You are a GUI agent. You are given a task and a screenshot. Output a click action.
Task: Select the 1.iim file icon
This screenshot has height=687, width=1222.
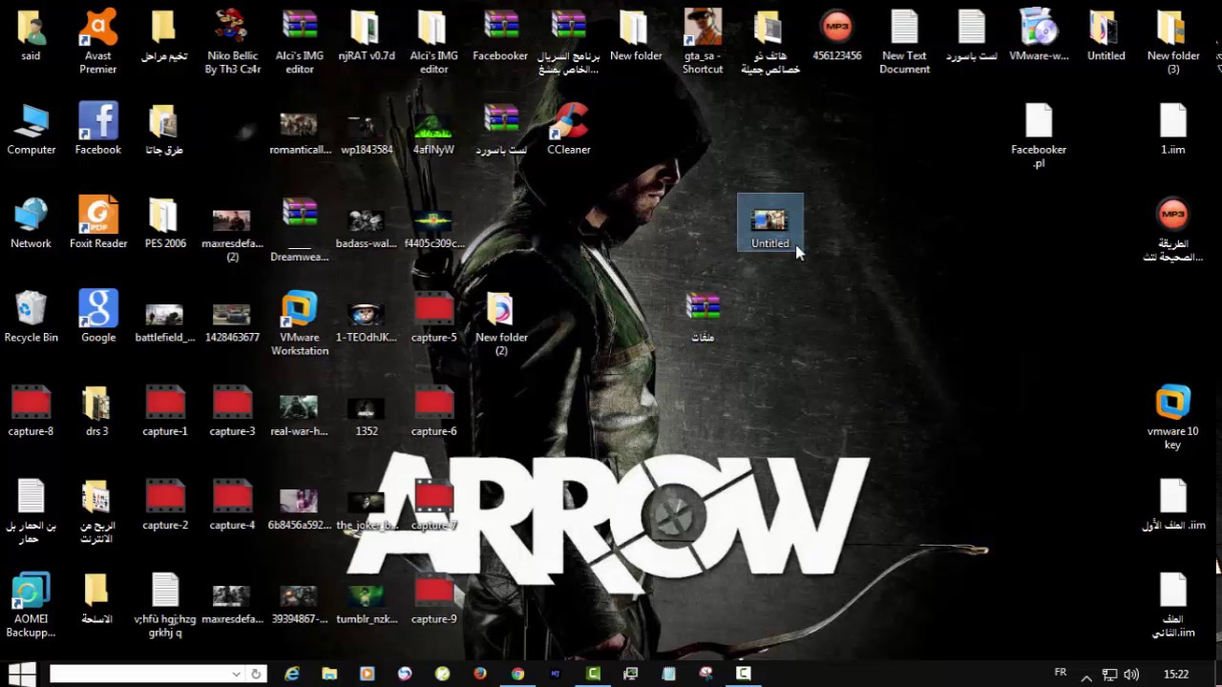click(1173, 130)
